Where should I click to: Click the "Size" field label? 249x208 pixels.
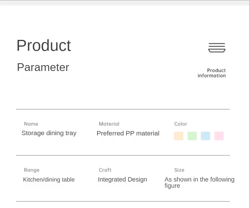click(x=179, y=170)
